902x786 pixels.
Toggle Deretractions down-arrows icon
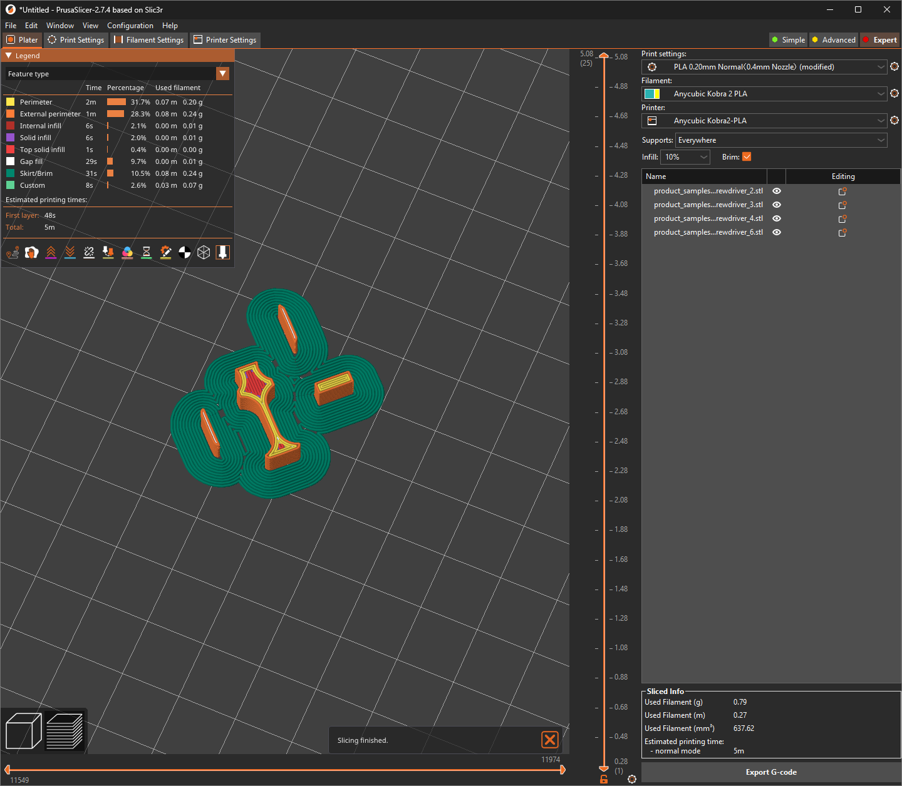pos(70,252)
